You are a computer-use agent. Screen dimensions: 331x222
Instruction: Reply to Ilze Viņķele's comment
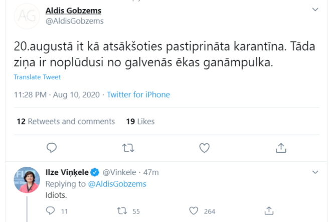(x=50, y=211)
